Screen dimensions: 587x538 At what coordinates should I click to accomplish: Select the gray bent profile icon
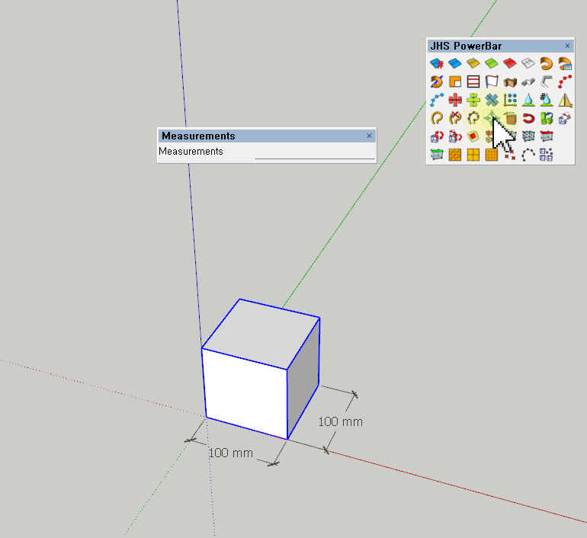(547, 82)
